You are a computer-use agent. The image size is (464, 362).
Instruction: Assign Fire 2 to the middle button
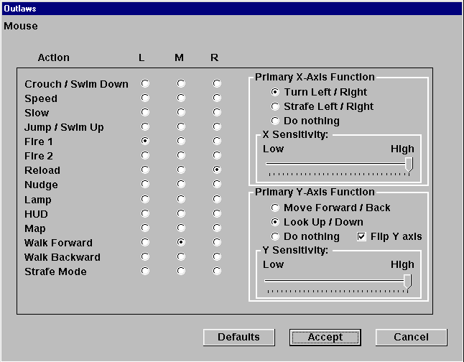click(x=181, y=155)
